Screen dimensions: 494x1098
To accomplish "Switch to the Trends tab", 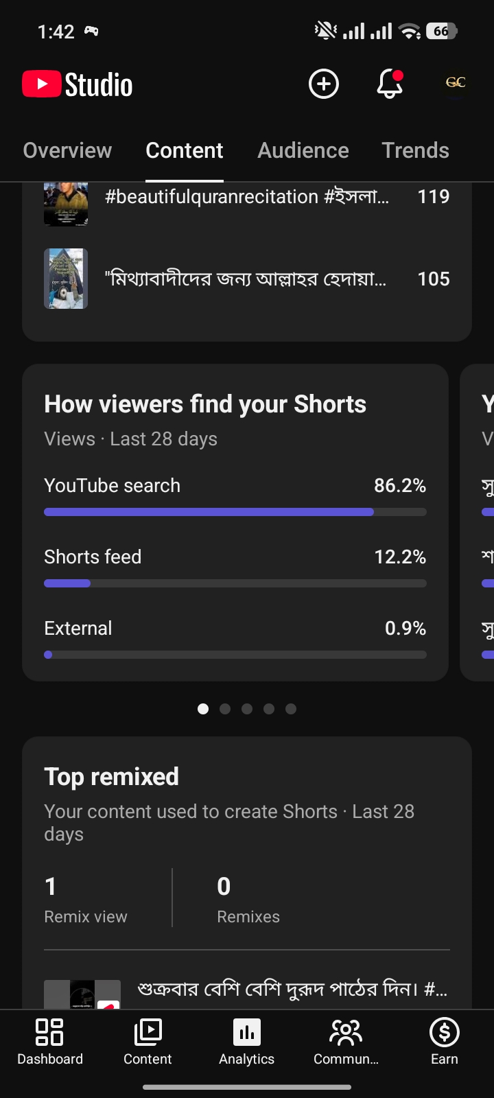I will 416,150.
